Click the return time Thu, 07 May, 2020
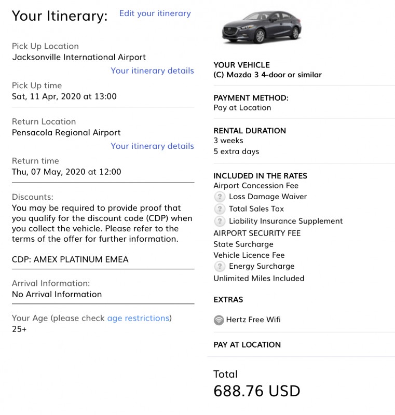 tap(66, 172)
